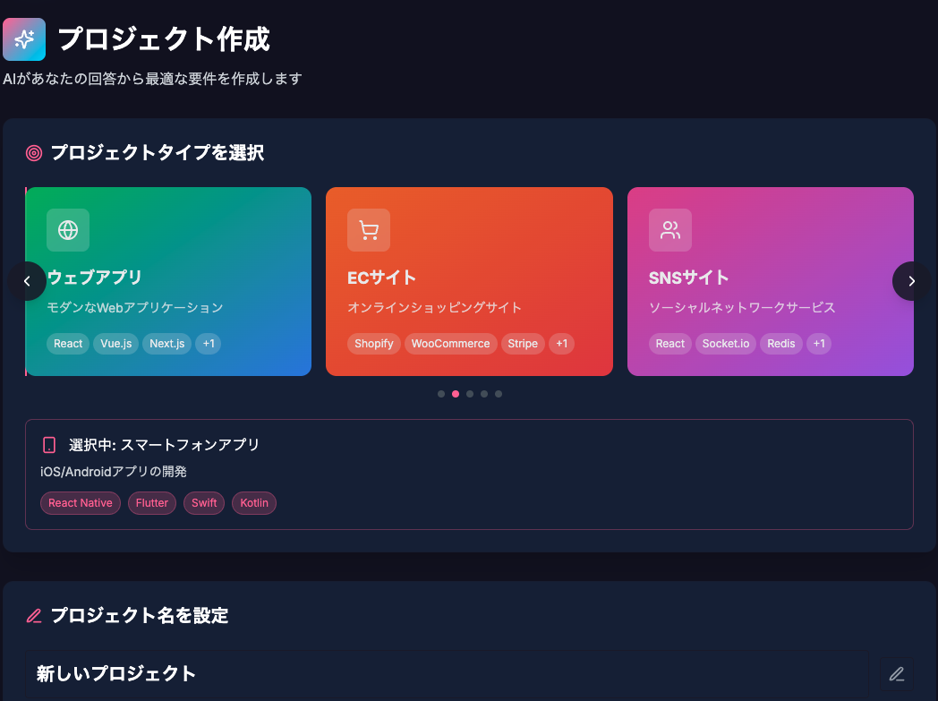Image resolution: width=938 pixels, height=701 pixels.
Task: Expand the +1 tag on ECサイト card
Action: (x=561, y=344)
